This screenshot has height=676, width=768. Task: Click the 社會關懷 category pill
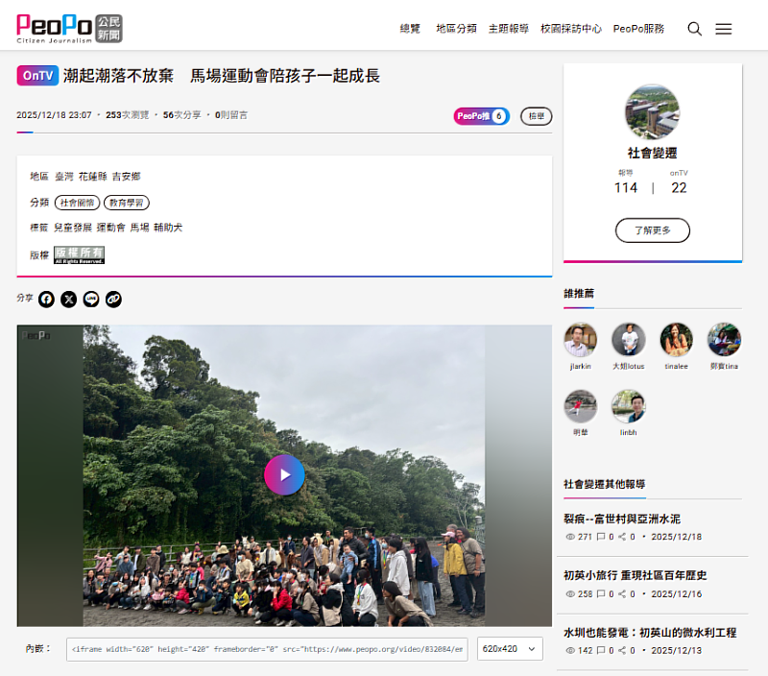pos(76,203)
